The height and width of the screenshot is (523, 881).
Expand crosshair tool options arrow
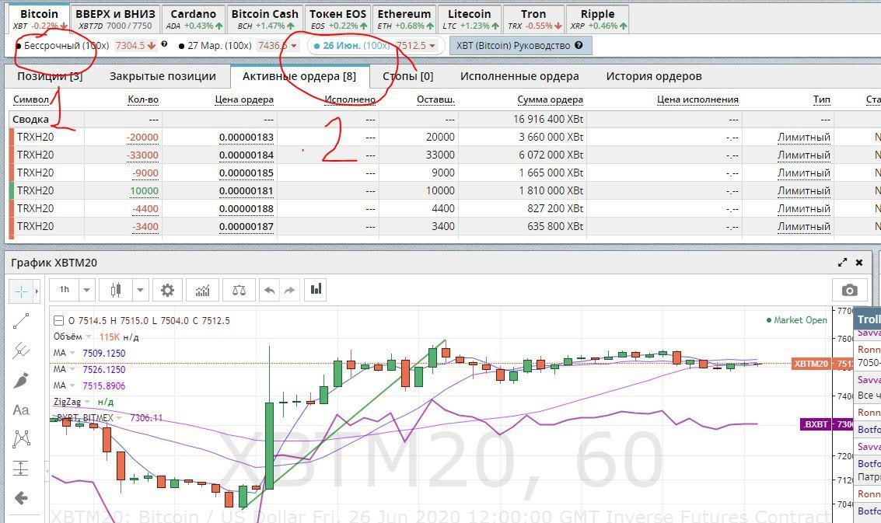37,291
